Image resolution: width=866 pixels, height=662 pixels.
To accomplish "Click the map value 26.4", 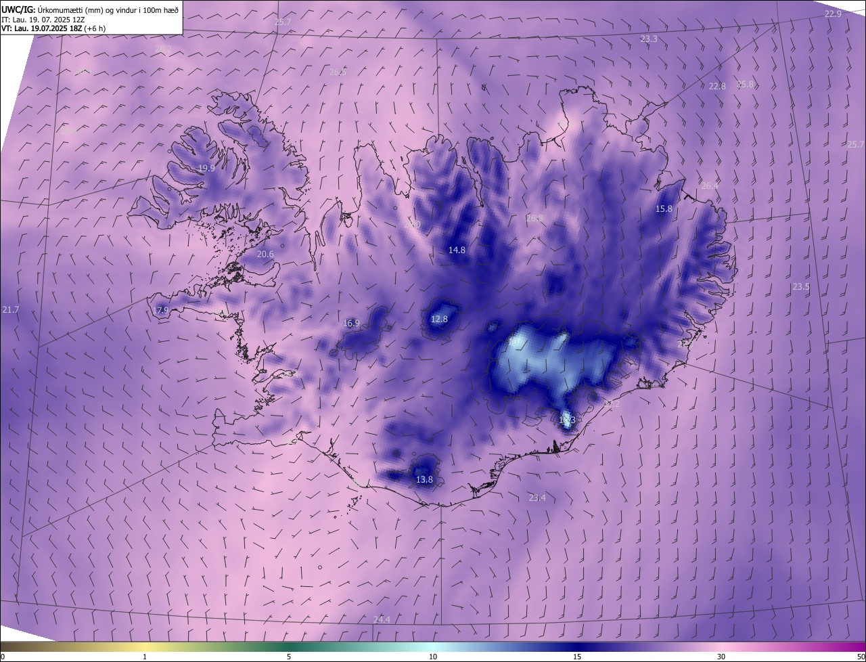I will pyautogui.click(x=710, y=185).
